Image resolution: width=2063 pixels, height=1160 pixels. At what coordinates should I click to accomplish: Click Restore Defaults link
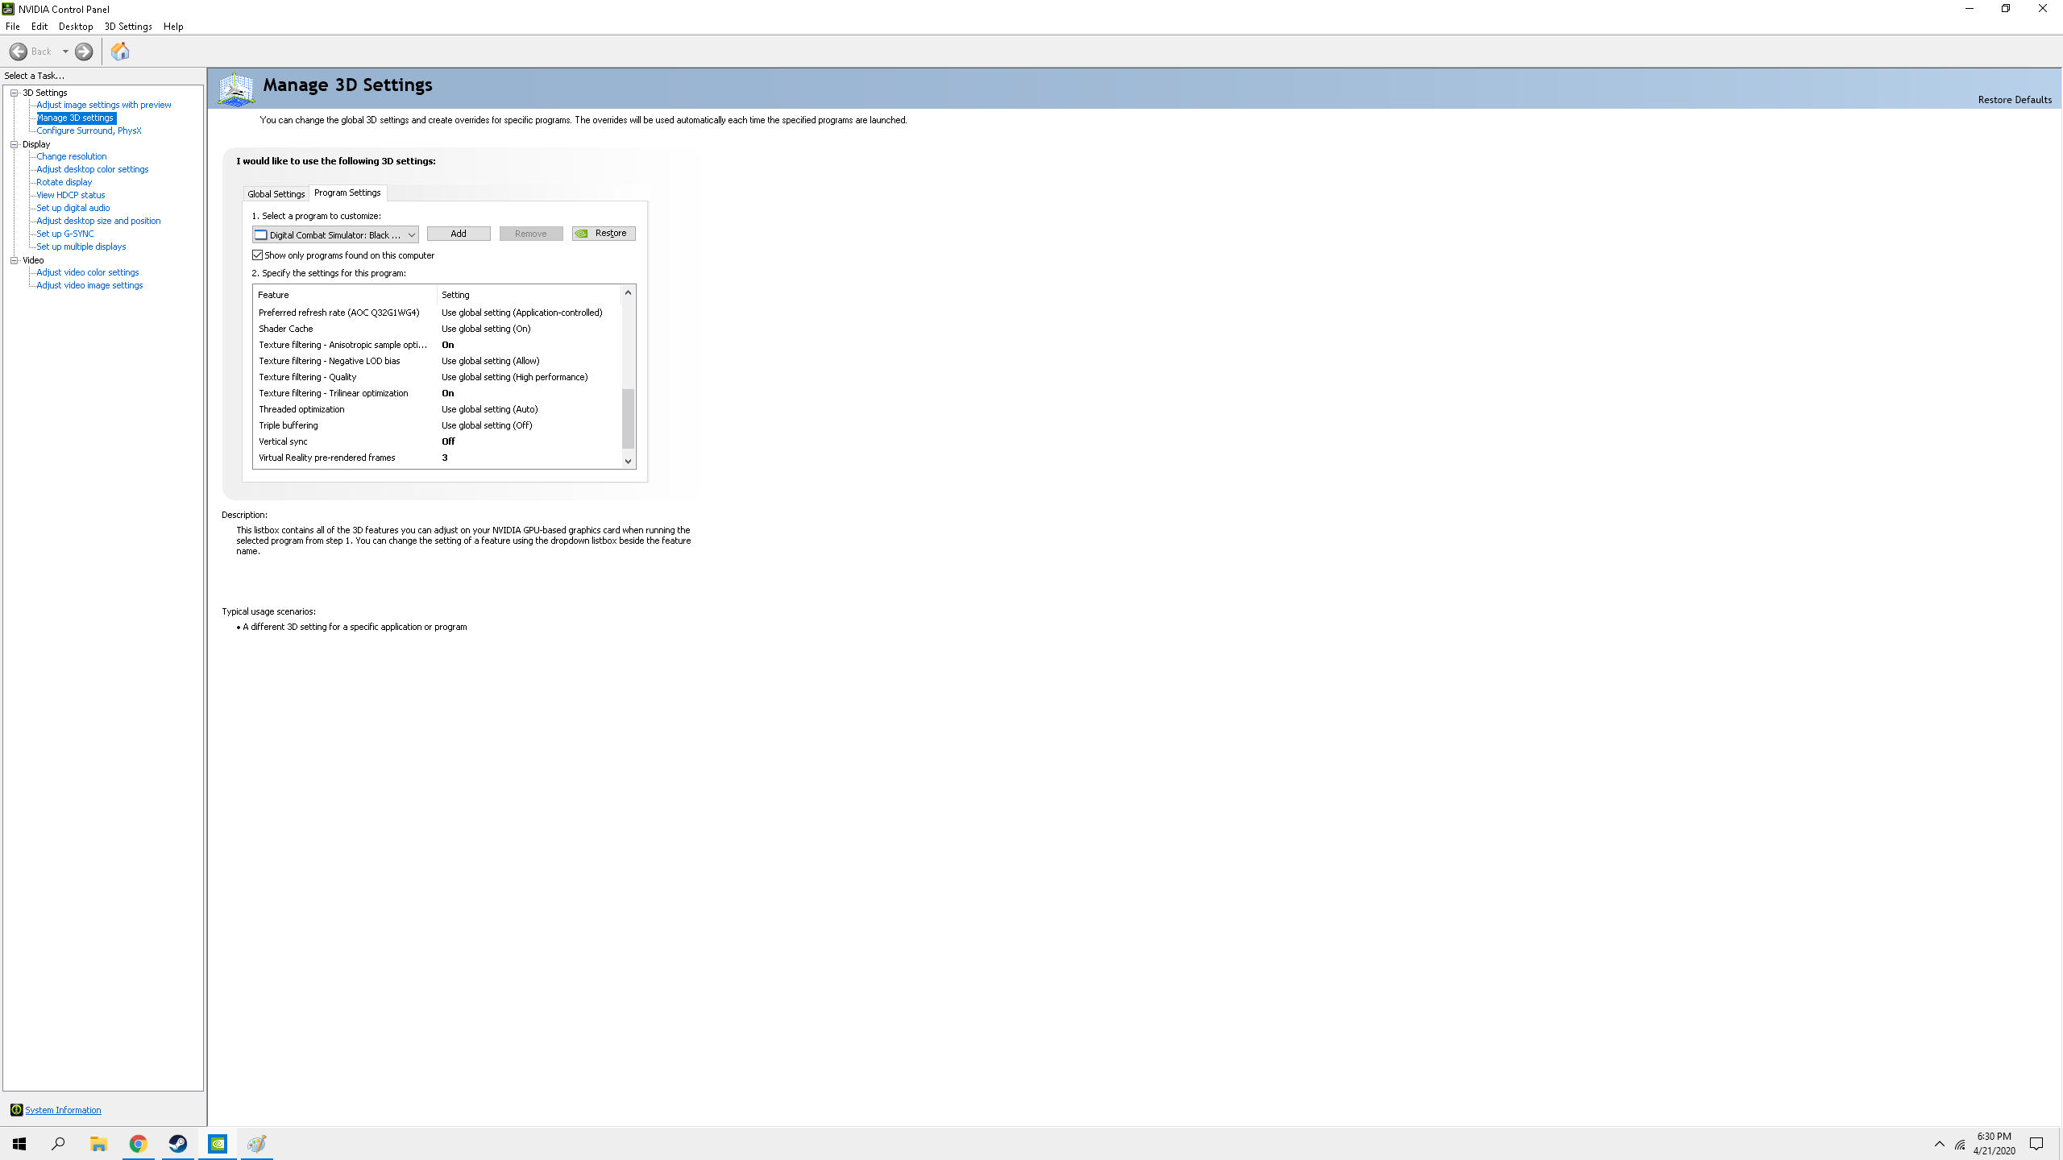[x=2015, y=100]
